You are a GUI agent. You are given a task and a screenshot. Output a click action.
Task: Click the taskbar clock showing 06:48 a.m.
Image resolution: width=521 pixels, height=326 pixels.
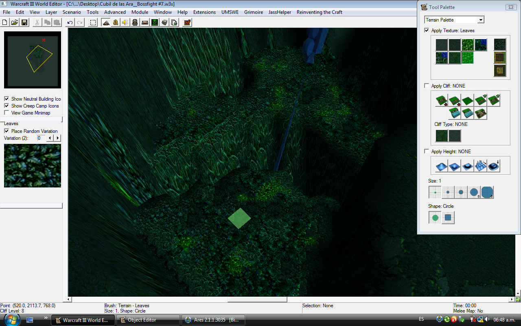(x=505, y=319)
